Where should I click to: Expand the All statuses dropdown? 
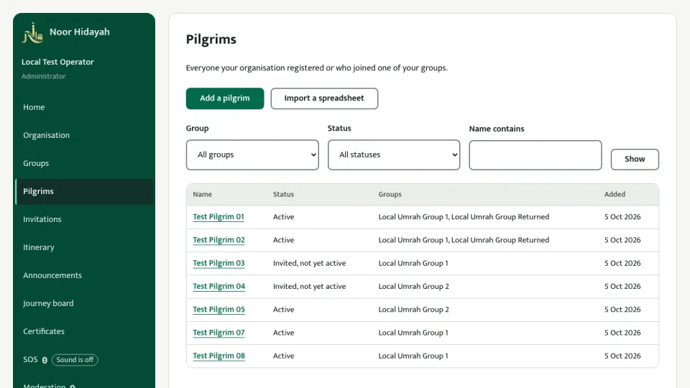(394, 155)
